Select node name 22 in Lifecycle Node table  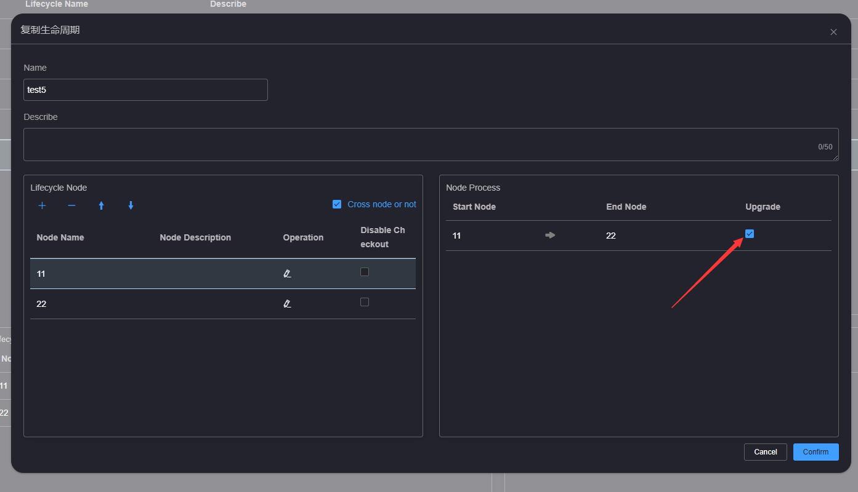41,304
